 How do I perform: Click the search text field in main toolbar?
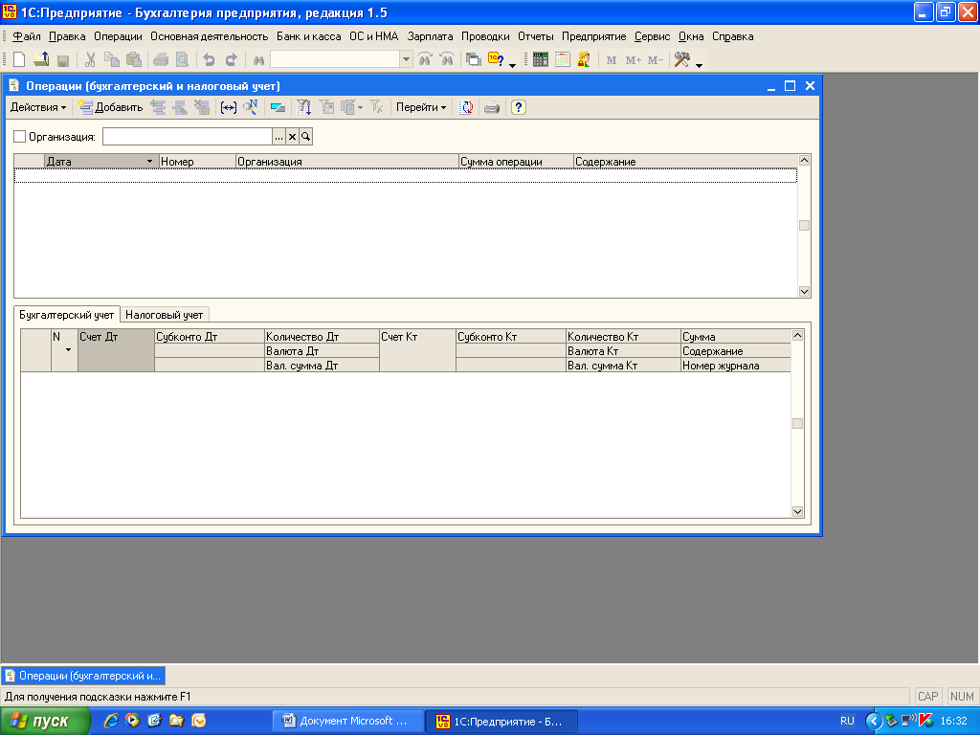pyautogui.click(x=335, y=59)
